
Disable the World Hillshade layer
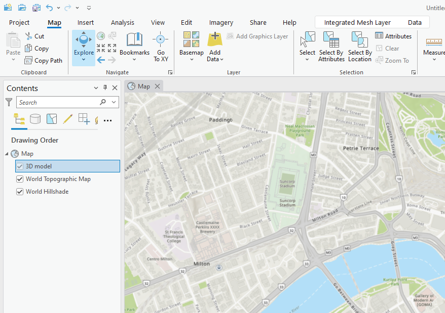point(19,191)
